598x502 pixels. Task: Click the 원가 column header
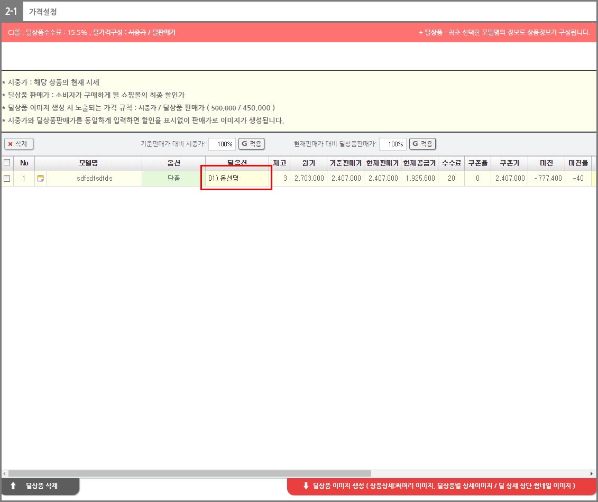point(309,163)
